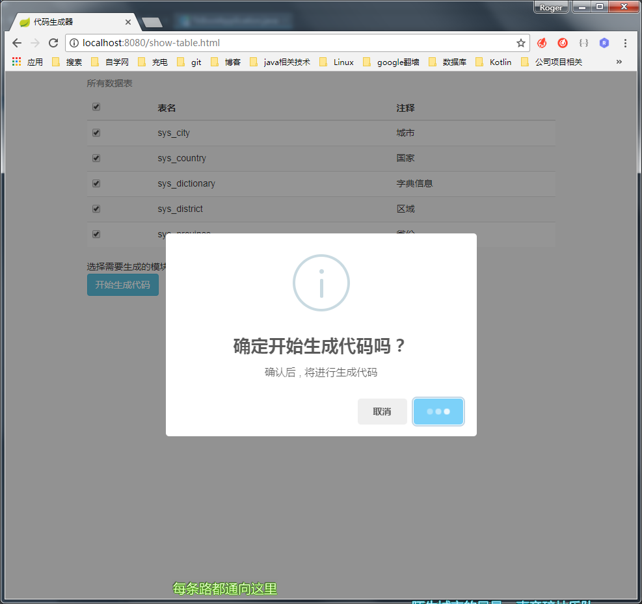Click the green 每条路都通向这里 text
This screenshot has width=642, height=604.
coord(225,589)
